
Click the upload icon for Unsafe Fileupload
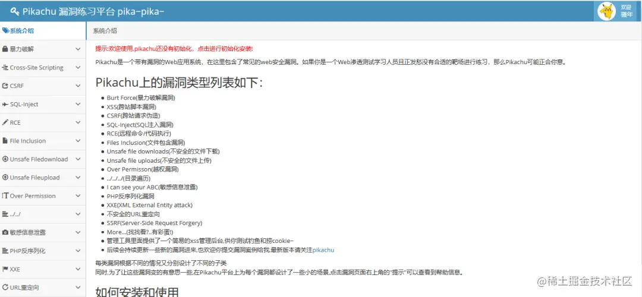click(5, 178)
